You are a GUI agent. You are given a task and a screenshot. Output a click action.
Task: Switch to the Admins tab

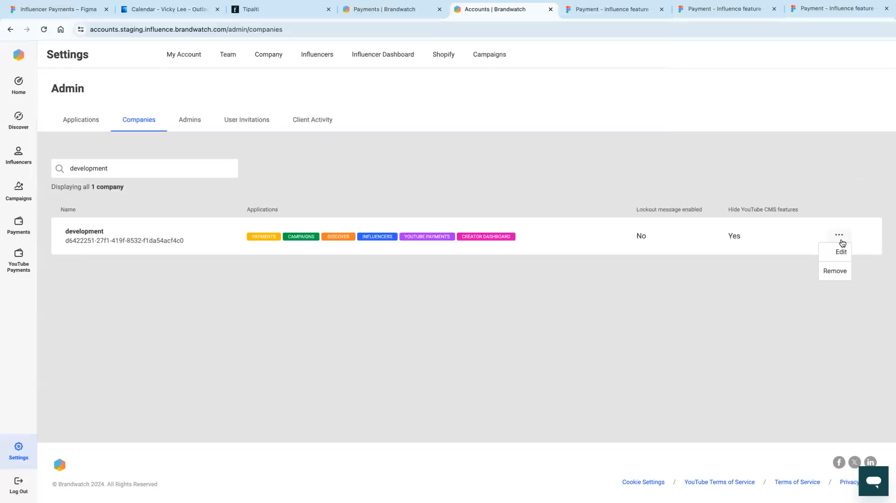[189, 120]
